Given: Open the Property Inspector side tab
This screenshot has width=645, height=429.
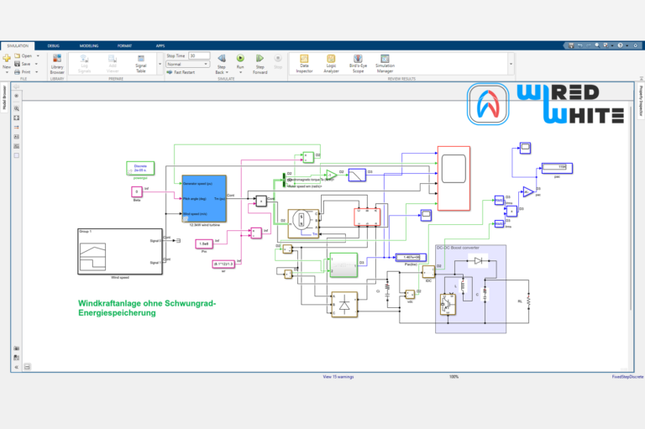Looking at the screenshot, I should 641,102.
